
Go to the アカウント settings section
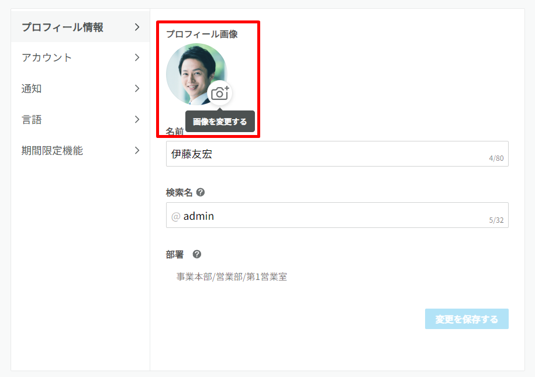pos(47,58)
